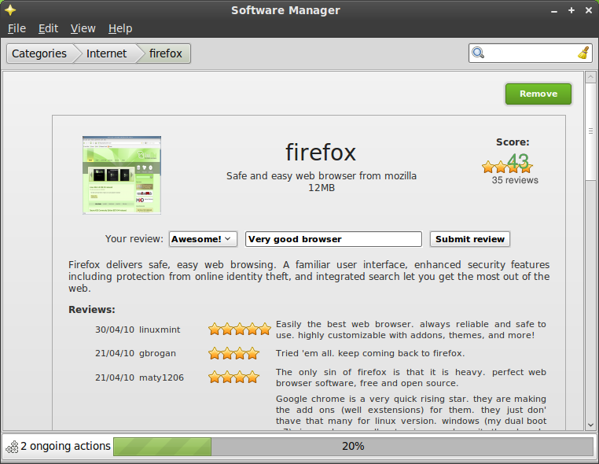Go back to Categories breadcrumb
599x464 pixels.
tap(39, 53)
